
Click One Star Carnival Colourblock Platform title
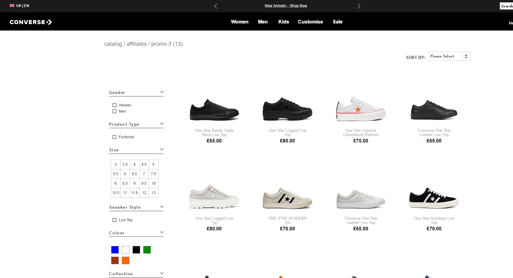361,132
